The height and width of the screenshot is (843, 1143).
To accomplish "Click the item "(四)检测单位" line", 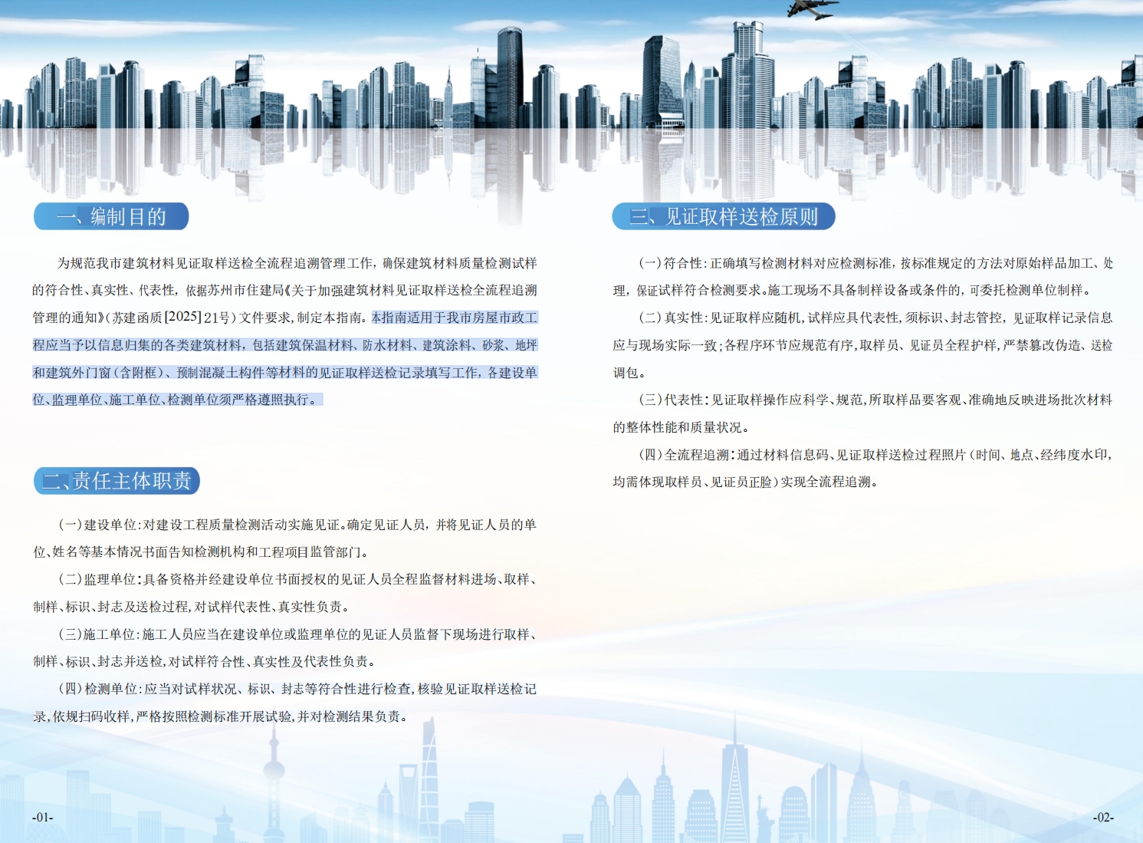I will point(297,689).
